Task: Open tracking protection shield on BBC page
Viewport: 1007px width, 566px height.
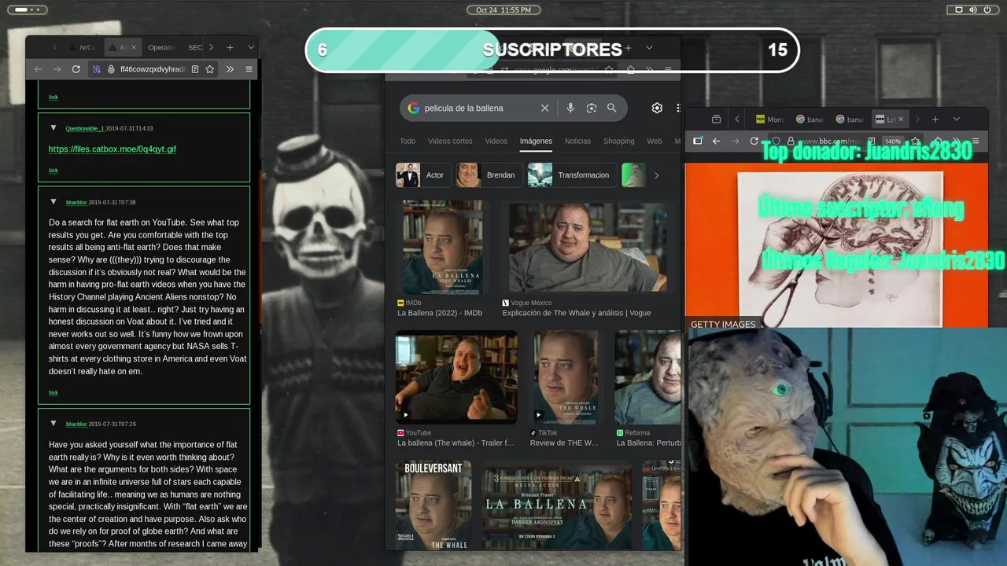Action: 776,141
